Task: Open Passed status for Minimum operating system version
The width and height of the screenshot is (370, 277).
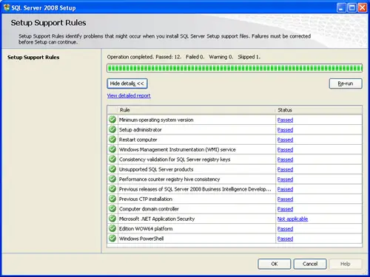Action: [285, 120]
